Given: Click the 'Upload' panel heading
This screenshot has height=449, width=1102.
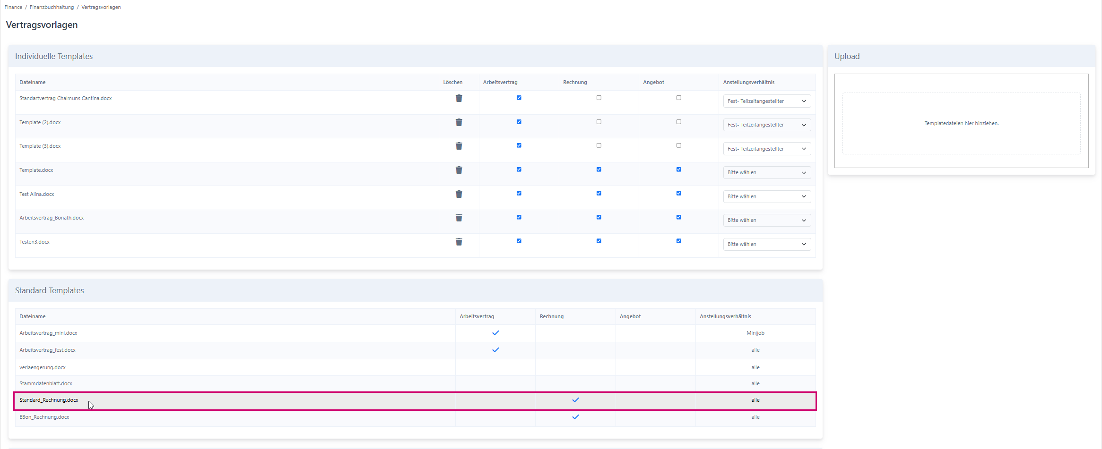Looking at the screenshot, I should (847, 56).
